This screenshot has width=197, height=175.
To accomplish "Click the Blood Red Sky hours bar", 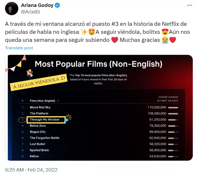I will [x=173, y=108].
